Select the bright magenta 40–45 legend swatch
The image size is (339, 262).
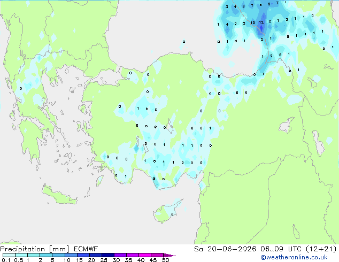145,255
